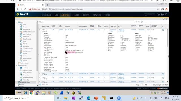
Task: Open App Scope Summary
Action: [25, 68]
